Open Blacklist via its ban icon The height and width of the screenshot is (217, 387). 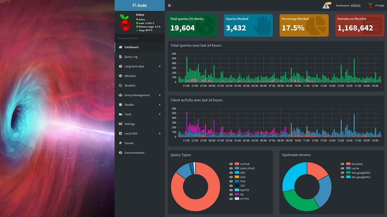pyautogui.click(x=120, y=86)
